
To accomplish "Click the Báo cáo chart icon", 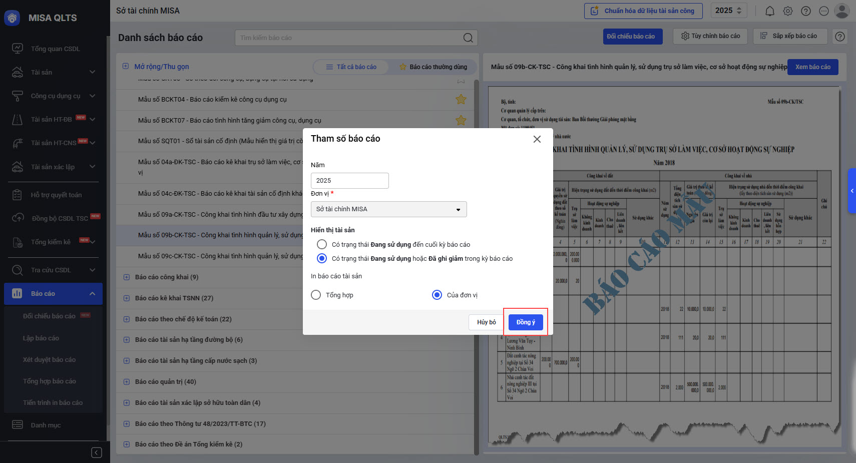I will click(17, 293).
